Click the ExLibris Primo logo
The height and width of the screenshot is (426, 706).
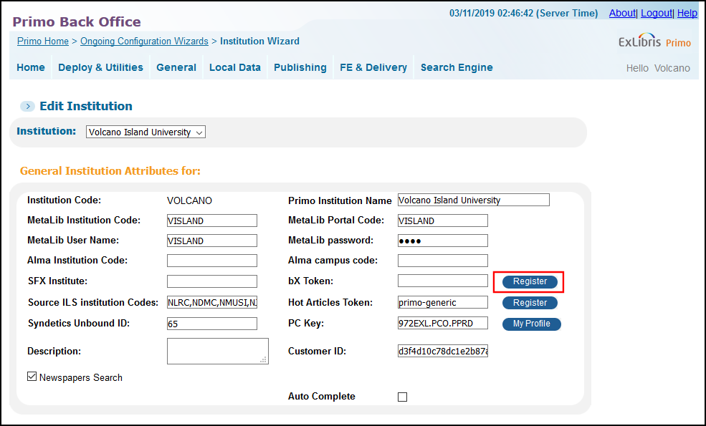click(654, 42)
